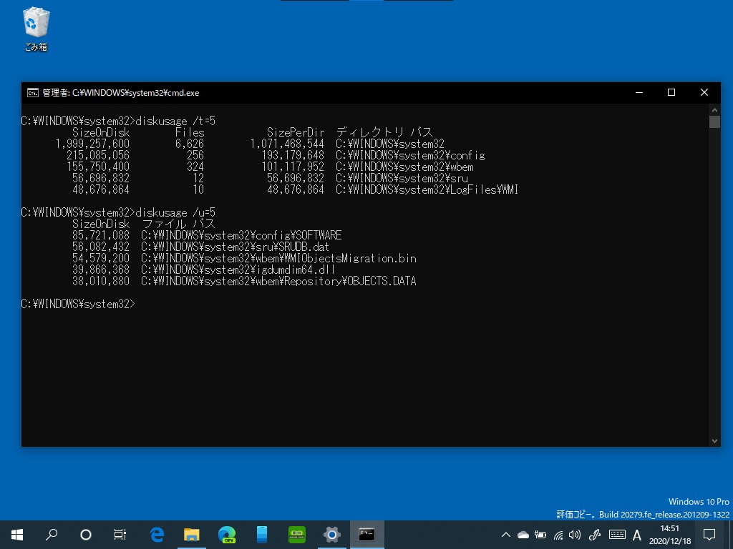Click the Files column header
Screen dimensions: 733x549
click(x=190, y=132)
